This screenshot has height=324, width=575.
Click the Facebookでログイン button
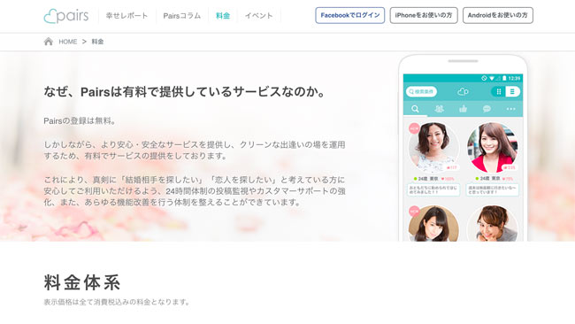point(349,15)
